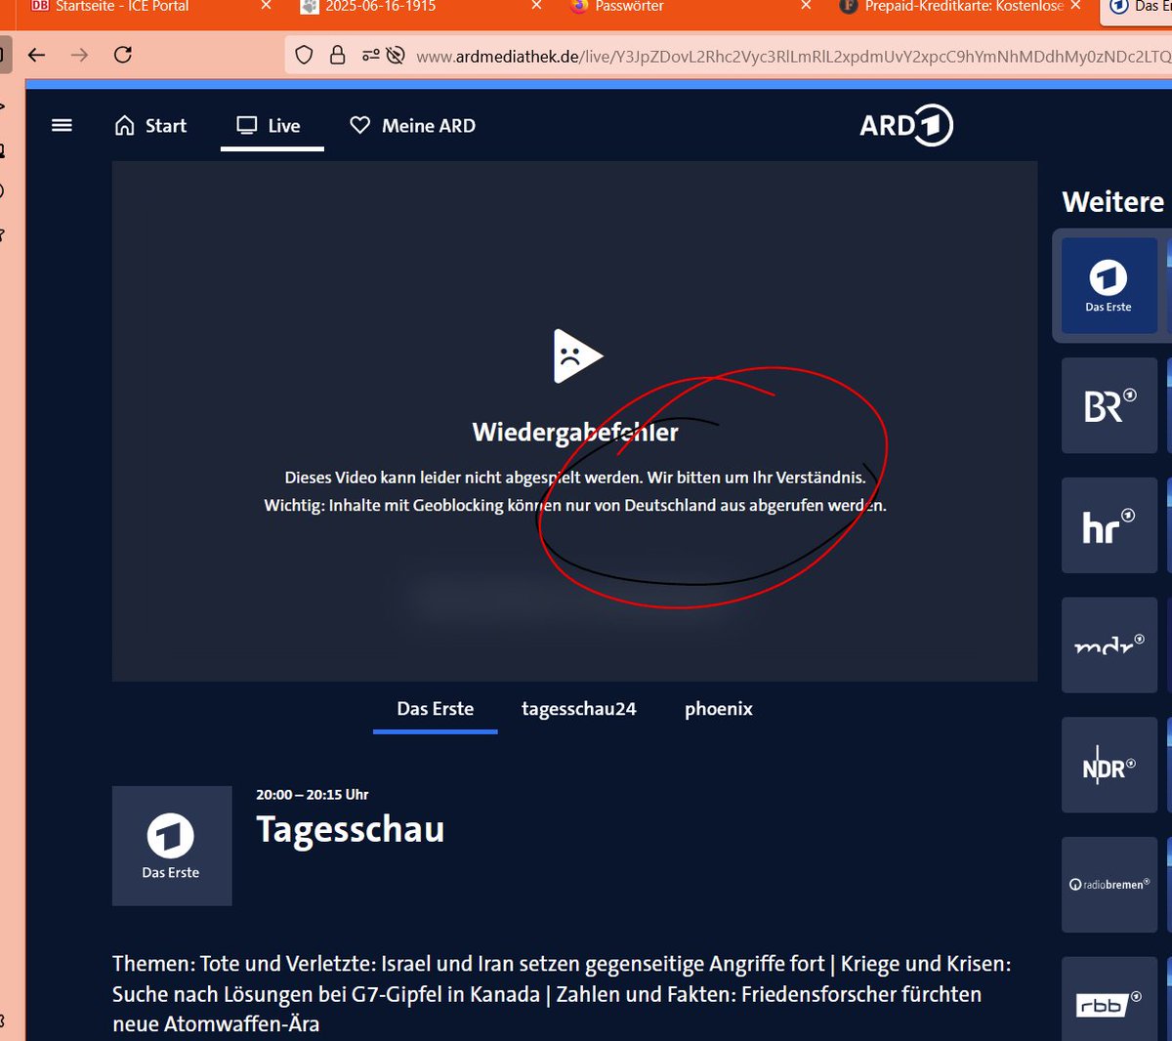The height and width of the screenshot is (1041, 1172).
Task: Click the Tagesschau program title
Action: (x=349, y=831)
